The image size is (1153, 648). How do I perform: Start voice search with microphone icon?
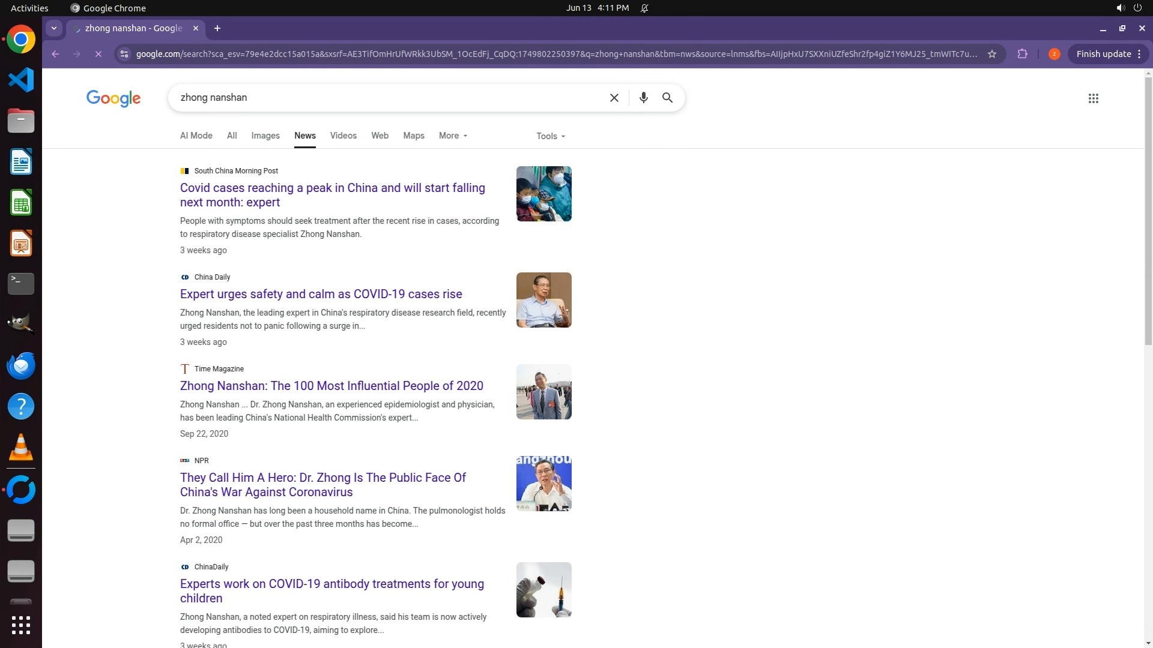pos(643,98)
